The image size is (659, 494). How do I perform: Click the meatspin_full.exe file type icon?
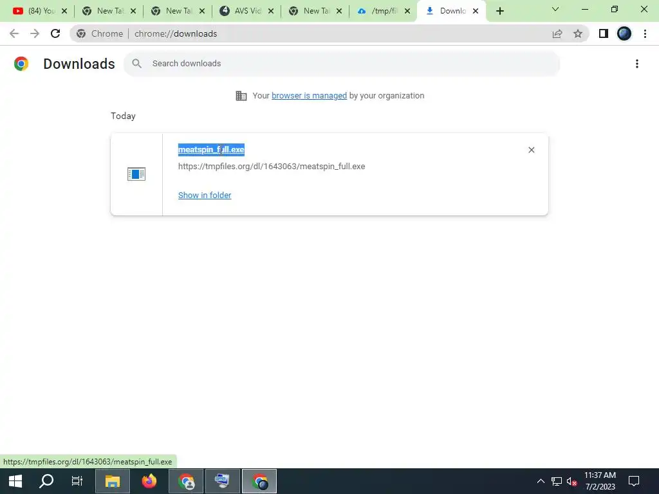pyautogui.click(x=136, y=174)
